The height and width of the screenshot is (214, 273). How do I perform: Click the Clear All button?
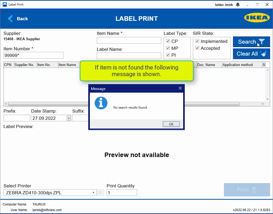click(251, 54)
